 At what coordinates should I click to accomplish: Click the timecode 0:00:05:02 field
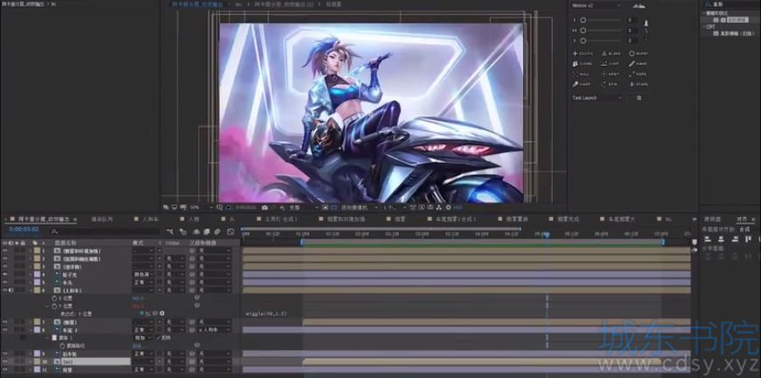tap(24, 228)
